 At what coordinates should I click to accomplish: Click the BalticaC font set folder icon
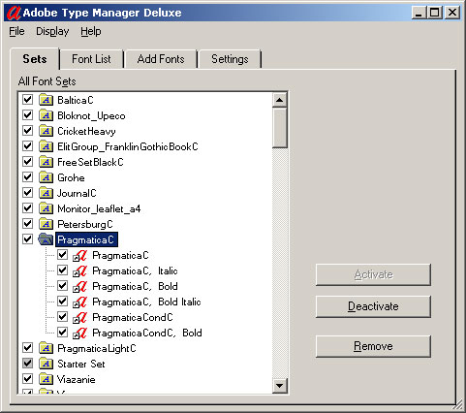(46, 100)
